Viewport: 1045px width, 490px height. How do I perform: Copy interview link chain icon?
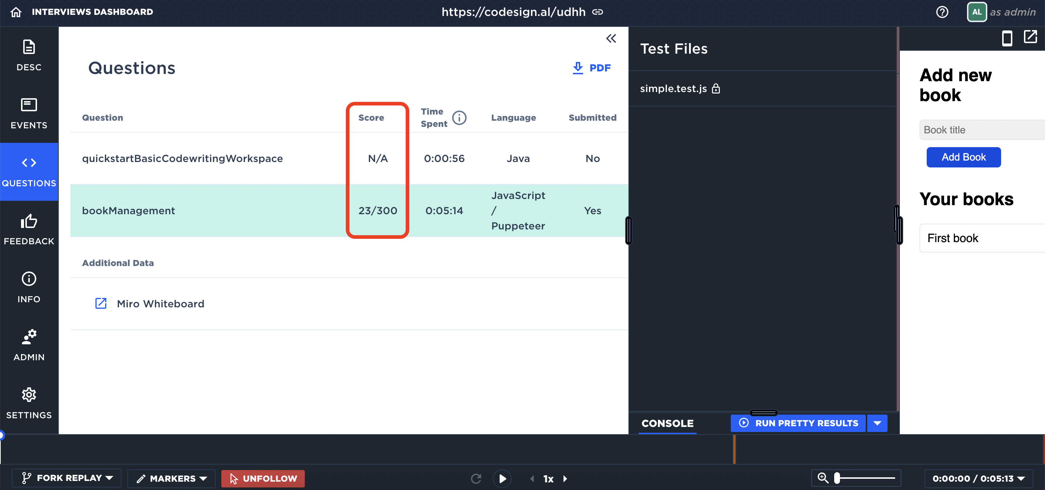(x=598, y=12)
